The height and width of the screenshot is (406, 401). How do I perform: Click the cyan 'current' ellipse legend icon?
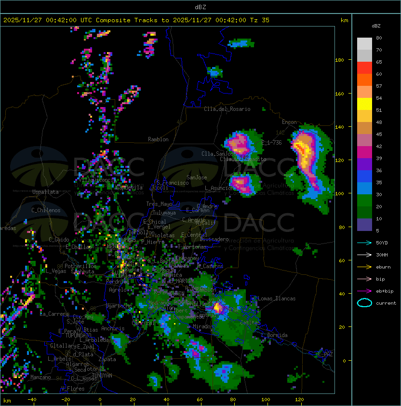tap(364, 303)
